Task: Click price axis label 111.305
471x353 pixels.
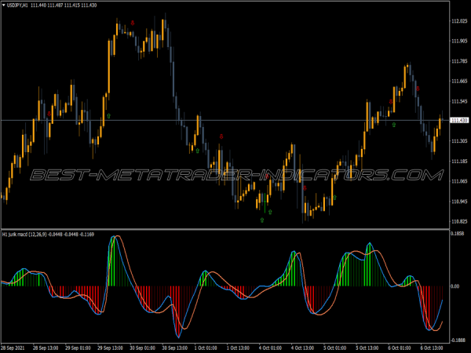Action: point(459,141)
